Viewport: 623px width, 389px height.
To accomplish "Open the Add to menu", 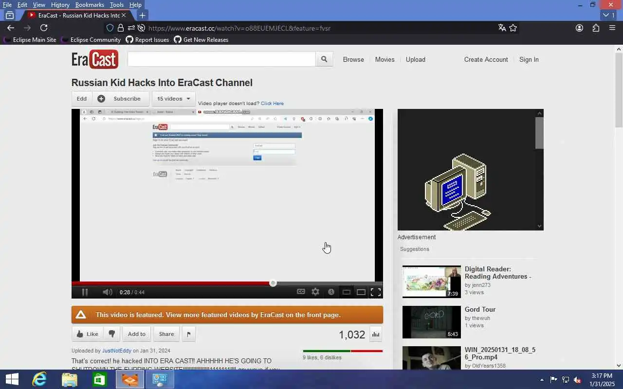I will tap(136, 334).
